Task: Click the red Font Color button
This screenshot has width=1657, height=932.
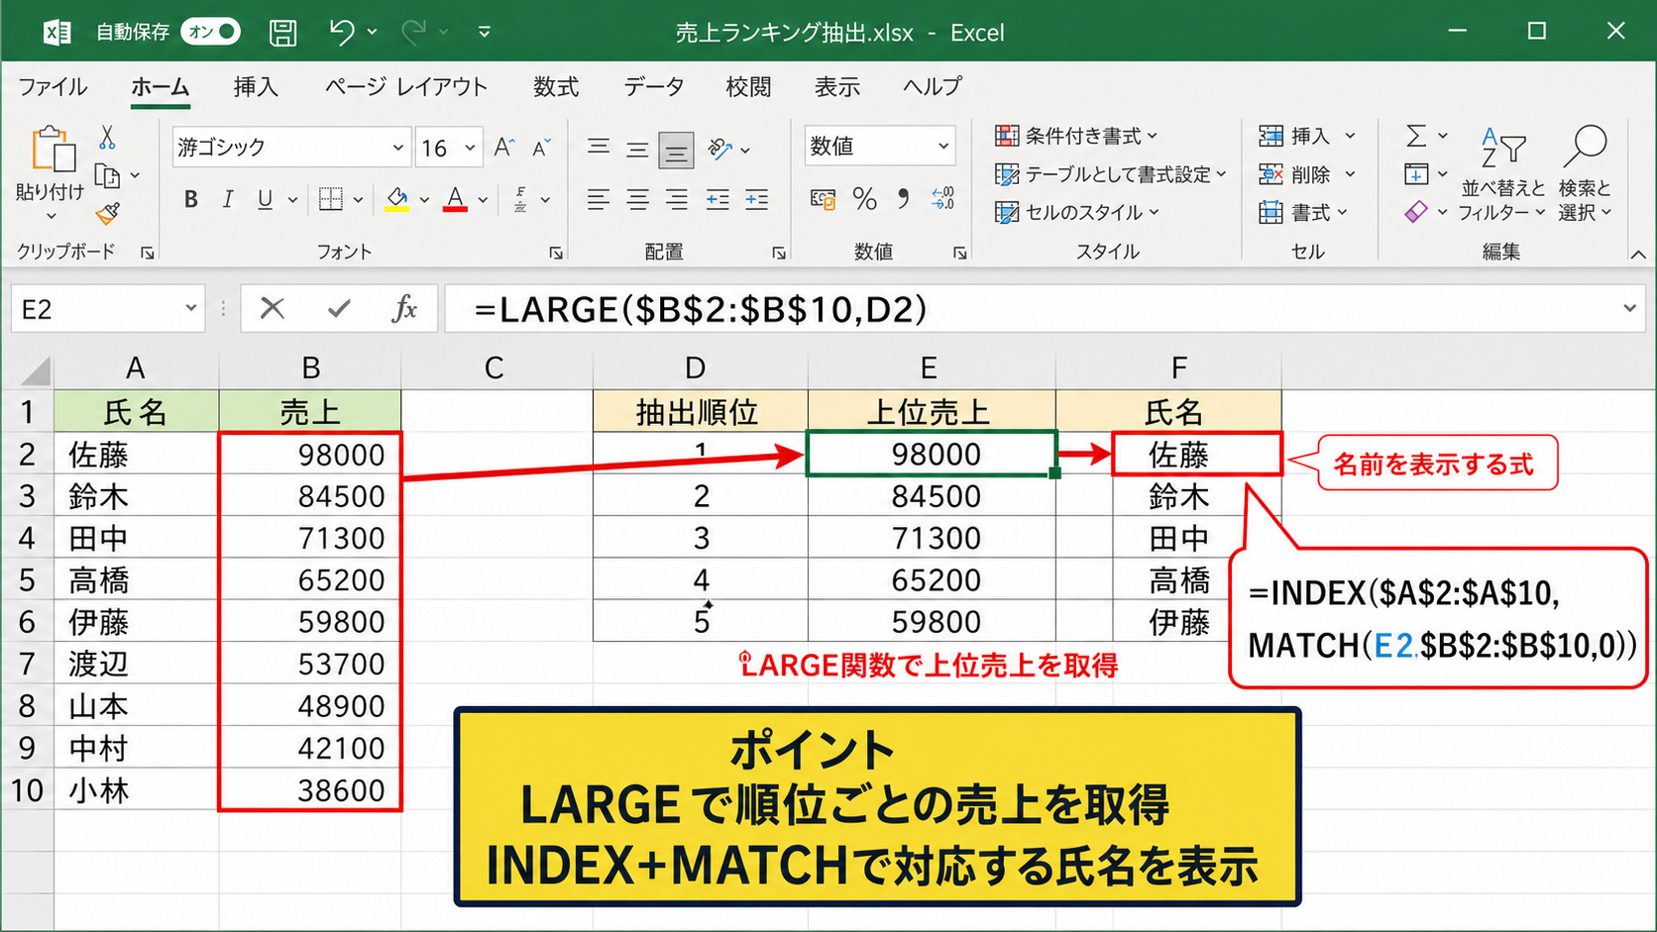Action: [455, 199]
